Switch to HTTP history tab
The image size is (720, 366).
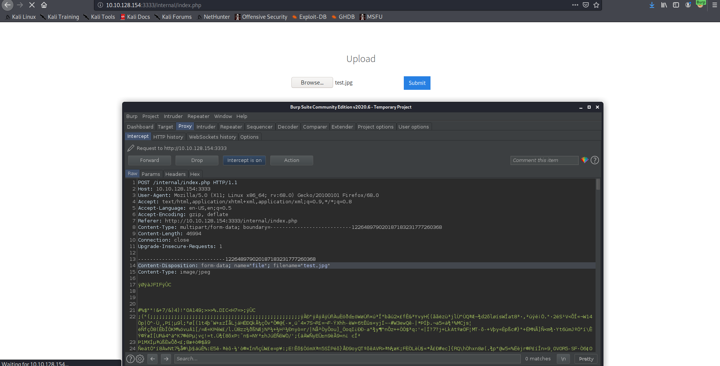tap(168, 137)
